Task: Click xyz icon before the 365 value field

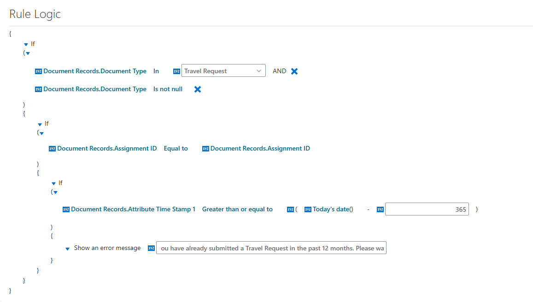Action: (x=380, y=209)
